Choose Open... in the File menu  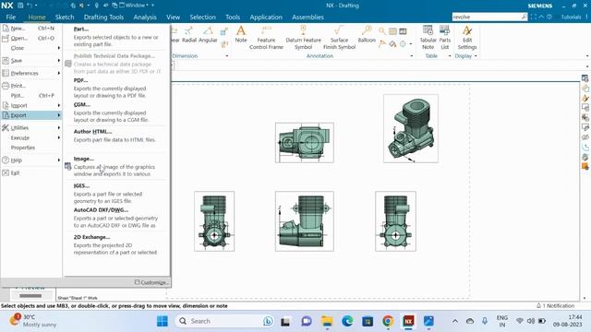point(31,38)
